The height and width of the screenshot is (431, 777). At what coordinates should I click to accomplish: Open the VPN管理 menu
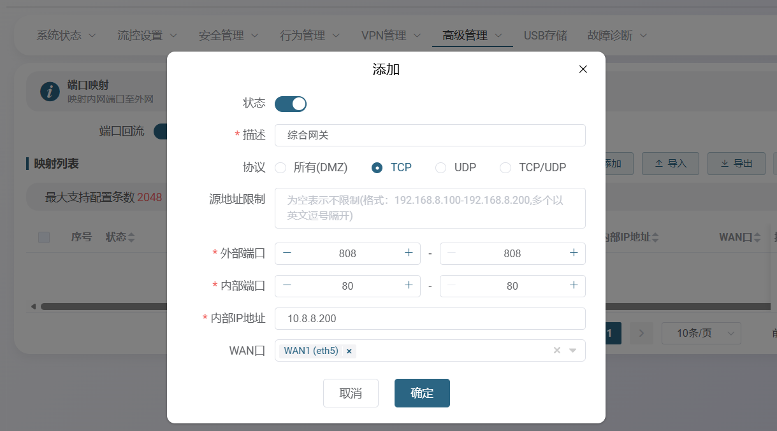[391, 36]
